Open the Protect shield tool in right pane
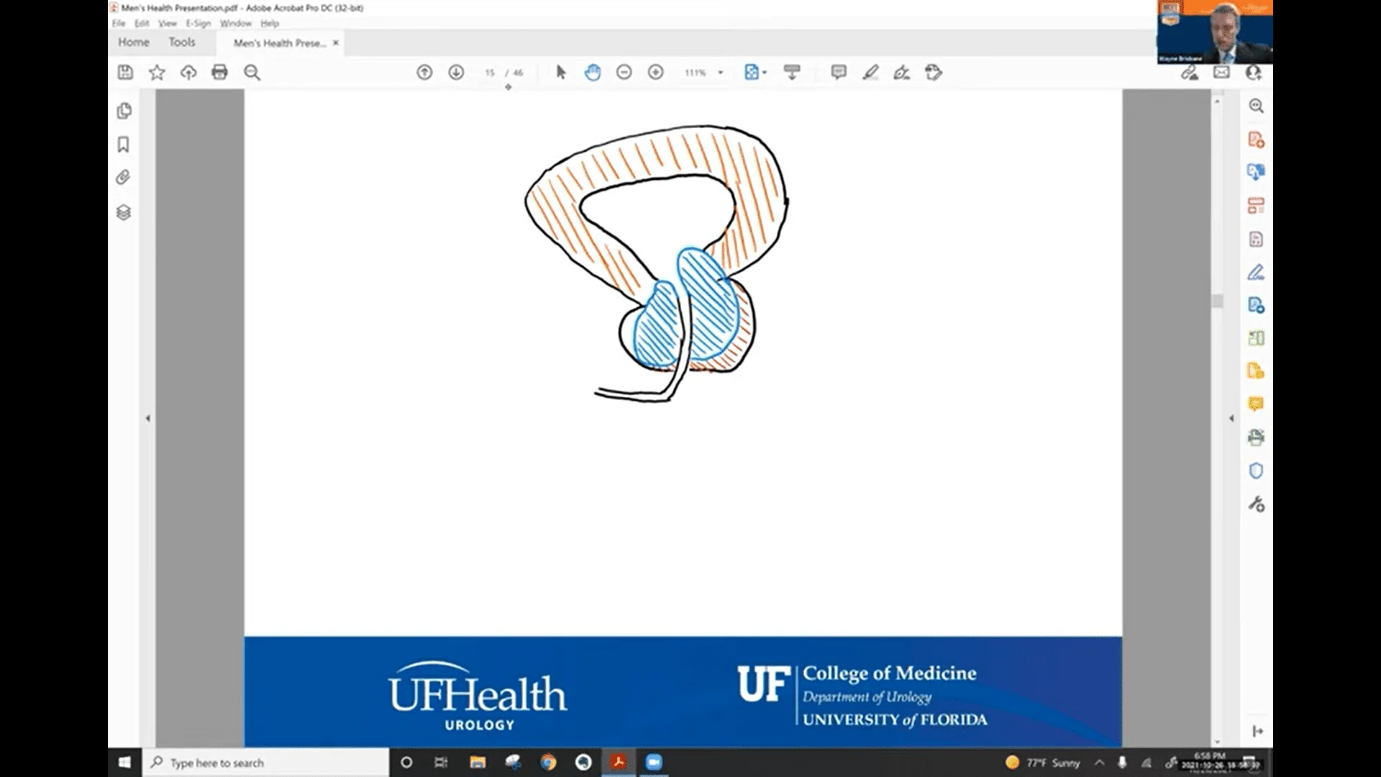The width and height of the screenshot is (1381, 777). coord(1256,471)
